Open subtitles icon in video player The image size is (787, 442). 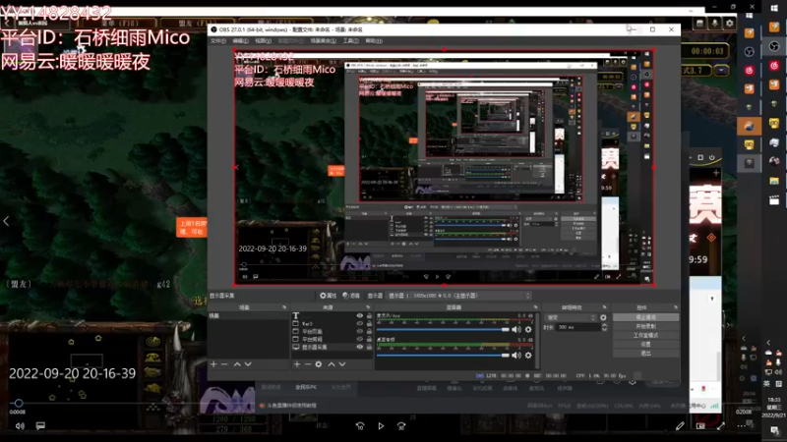tap(40, 426)
